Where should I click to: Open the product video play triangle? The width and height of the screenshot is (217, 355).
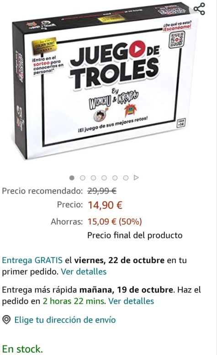click(136, 178)
